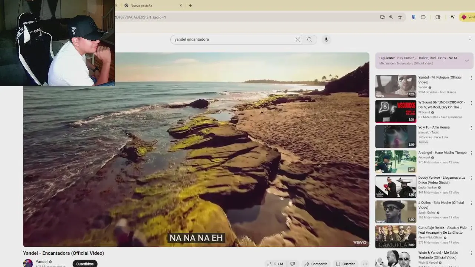475x267 pixels.
Task: Click the zoom magnifier in address bar
Action: tap(391, 17)
